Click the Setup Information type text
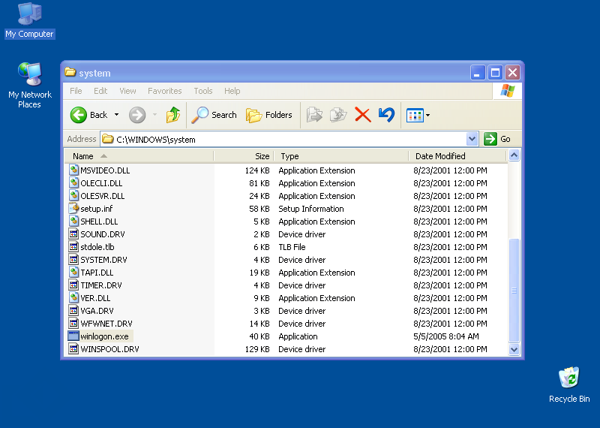 click(311, 209)
